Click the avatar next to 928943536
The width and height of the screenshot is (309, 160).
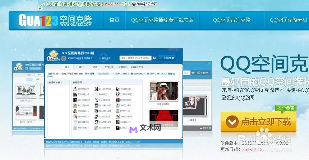pos(75,94)
